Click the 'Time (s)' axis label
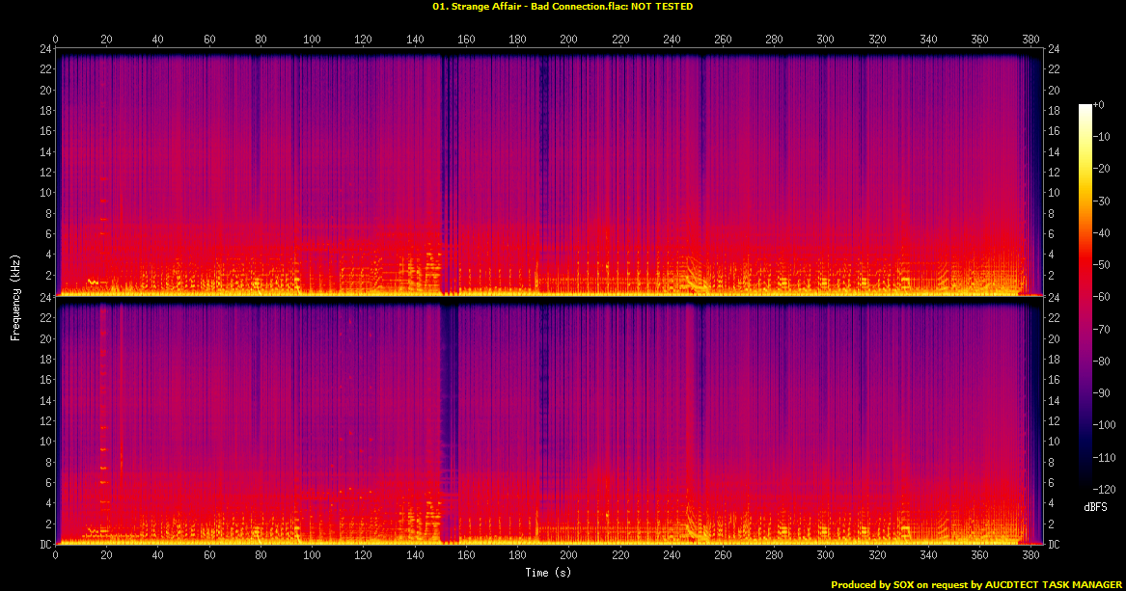The height and width of the screenshot is (591, 1126). point(548,573)
